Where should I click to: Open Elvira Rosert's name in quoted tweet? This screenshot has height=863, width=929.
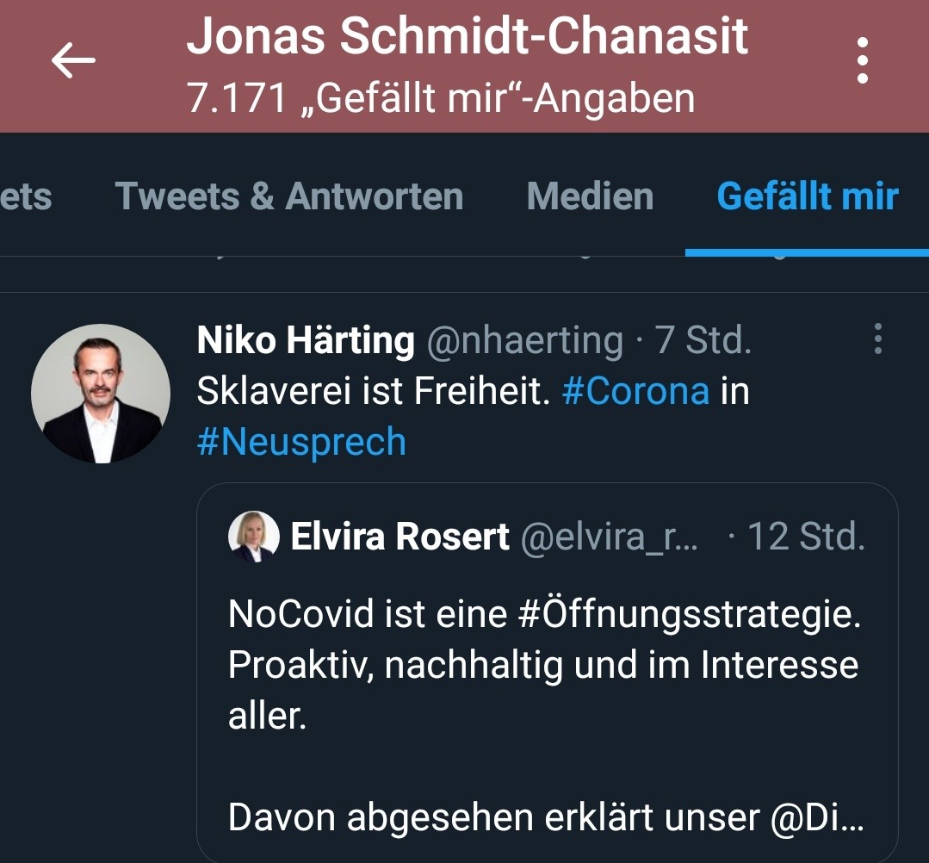click(400, 537)
